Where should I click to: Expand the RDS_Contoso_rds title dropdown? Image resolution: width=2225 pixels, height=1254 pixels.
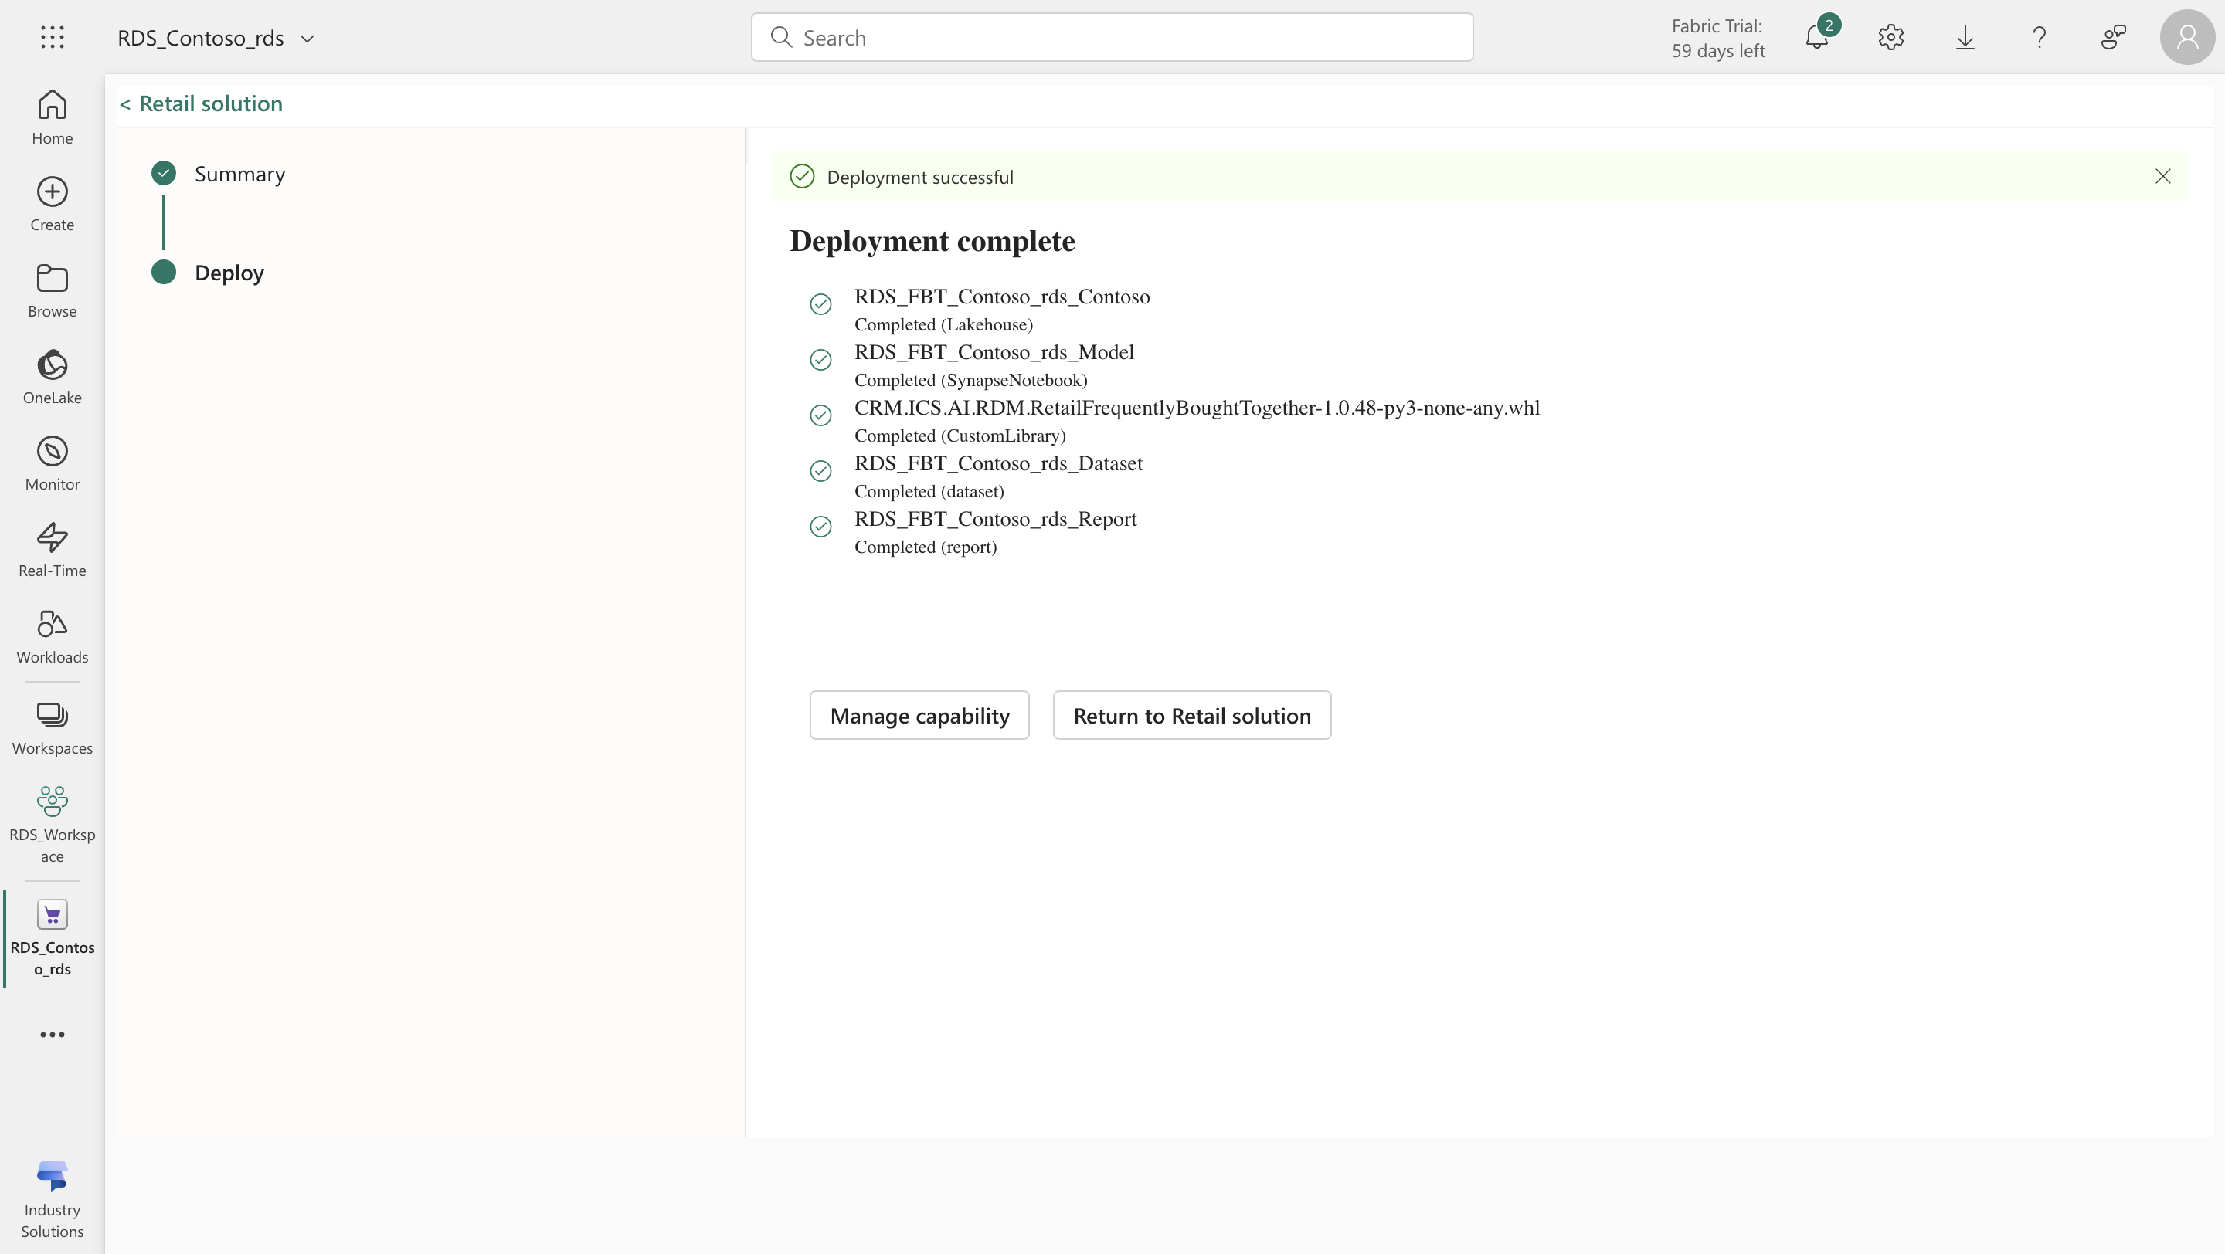click(x=307, y=38)
